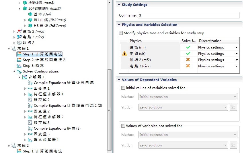Click the orange X for 电路 2 (cir2)
This screenshot has height=153, width=244.
(188, 66)
